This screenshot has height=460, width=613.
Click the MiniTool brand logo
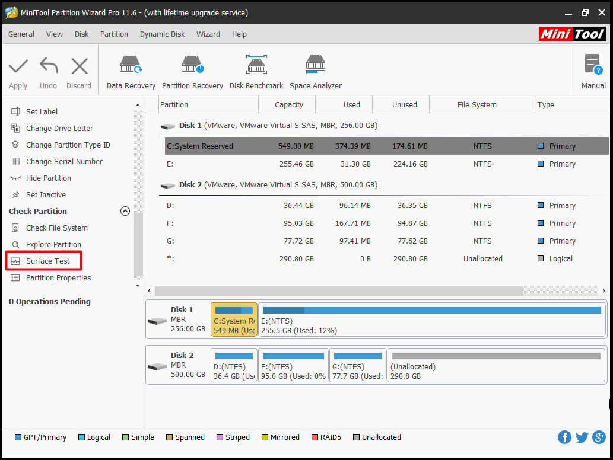(572, 34)
